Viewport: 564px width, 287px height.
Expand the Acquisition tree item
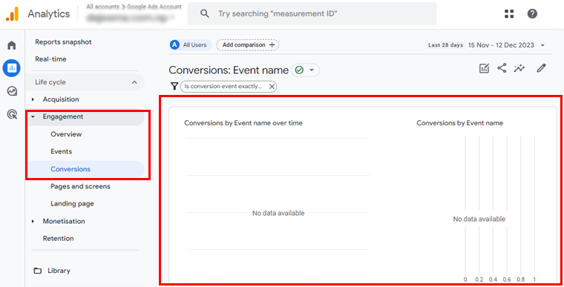tap(33, 99)
